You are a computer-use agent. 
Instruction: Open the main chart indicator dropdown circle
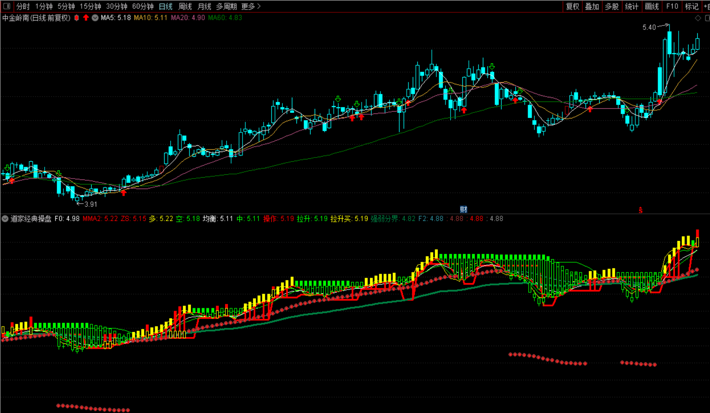click(95, 18)
